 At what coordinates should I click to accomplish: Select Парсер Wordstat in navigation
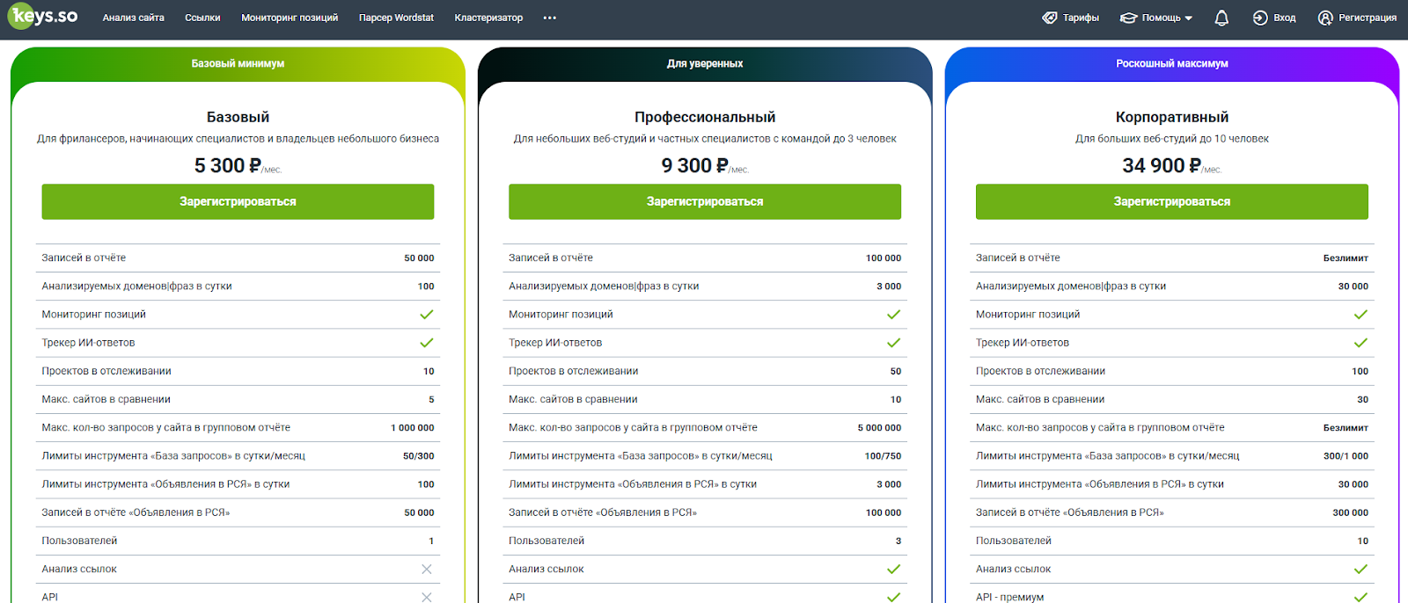(396, 18)
